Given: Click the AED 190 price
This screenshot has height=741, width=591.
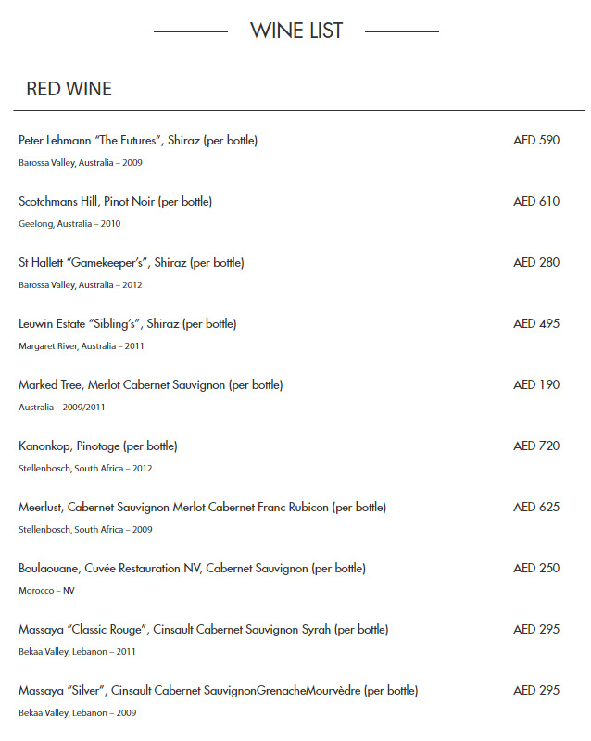Looking at the screenshot, I should click(536, 385).
